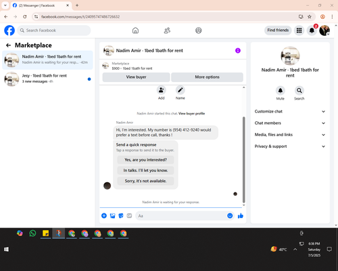
Task: Open the Menu grid icon
Action: (299, 30)
